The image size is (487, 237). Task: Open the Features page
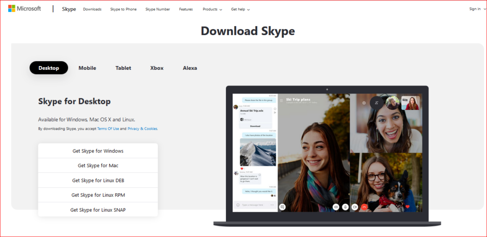coord(186,9)
